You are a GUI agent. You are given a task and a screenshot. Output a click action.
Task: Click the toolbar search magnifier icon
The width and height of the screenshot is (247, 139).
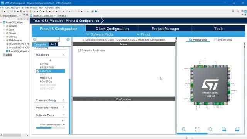tap(233, 11)
